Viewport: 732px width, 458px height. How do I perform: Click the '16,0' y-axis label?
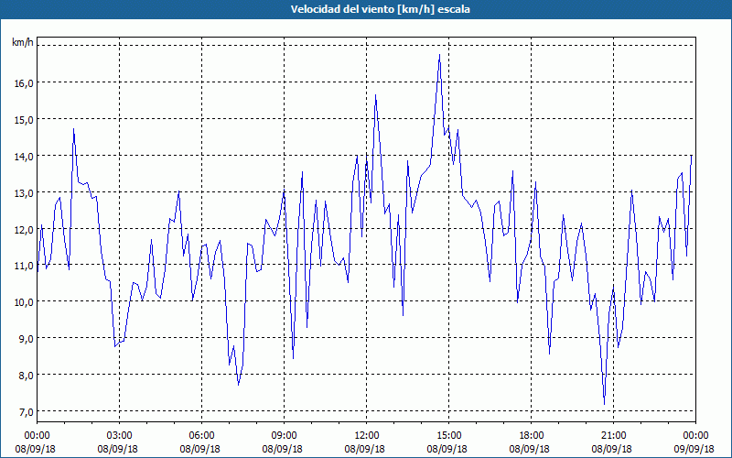pos(24,83)
